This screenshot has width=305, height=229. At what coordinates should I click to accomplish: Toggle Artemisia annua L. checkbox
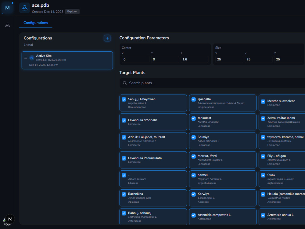(263, 215)
